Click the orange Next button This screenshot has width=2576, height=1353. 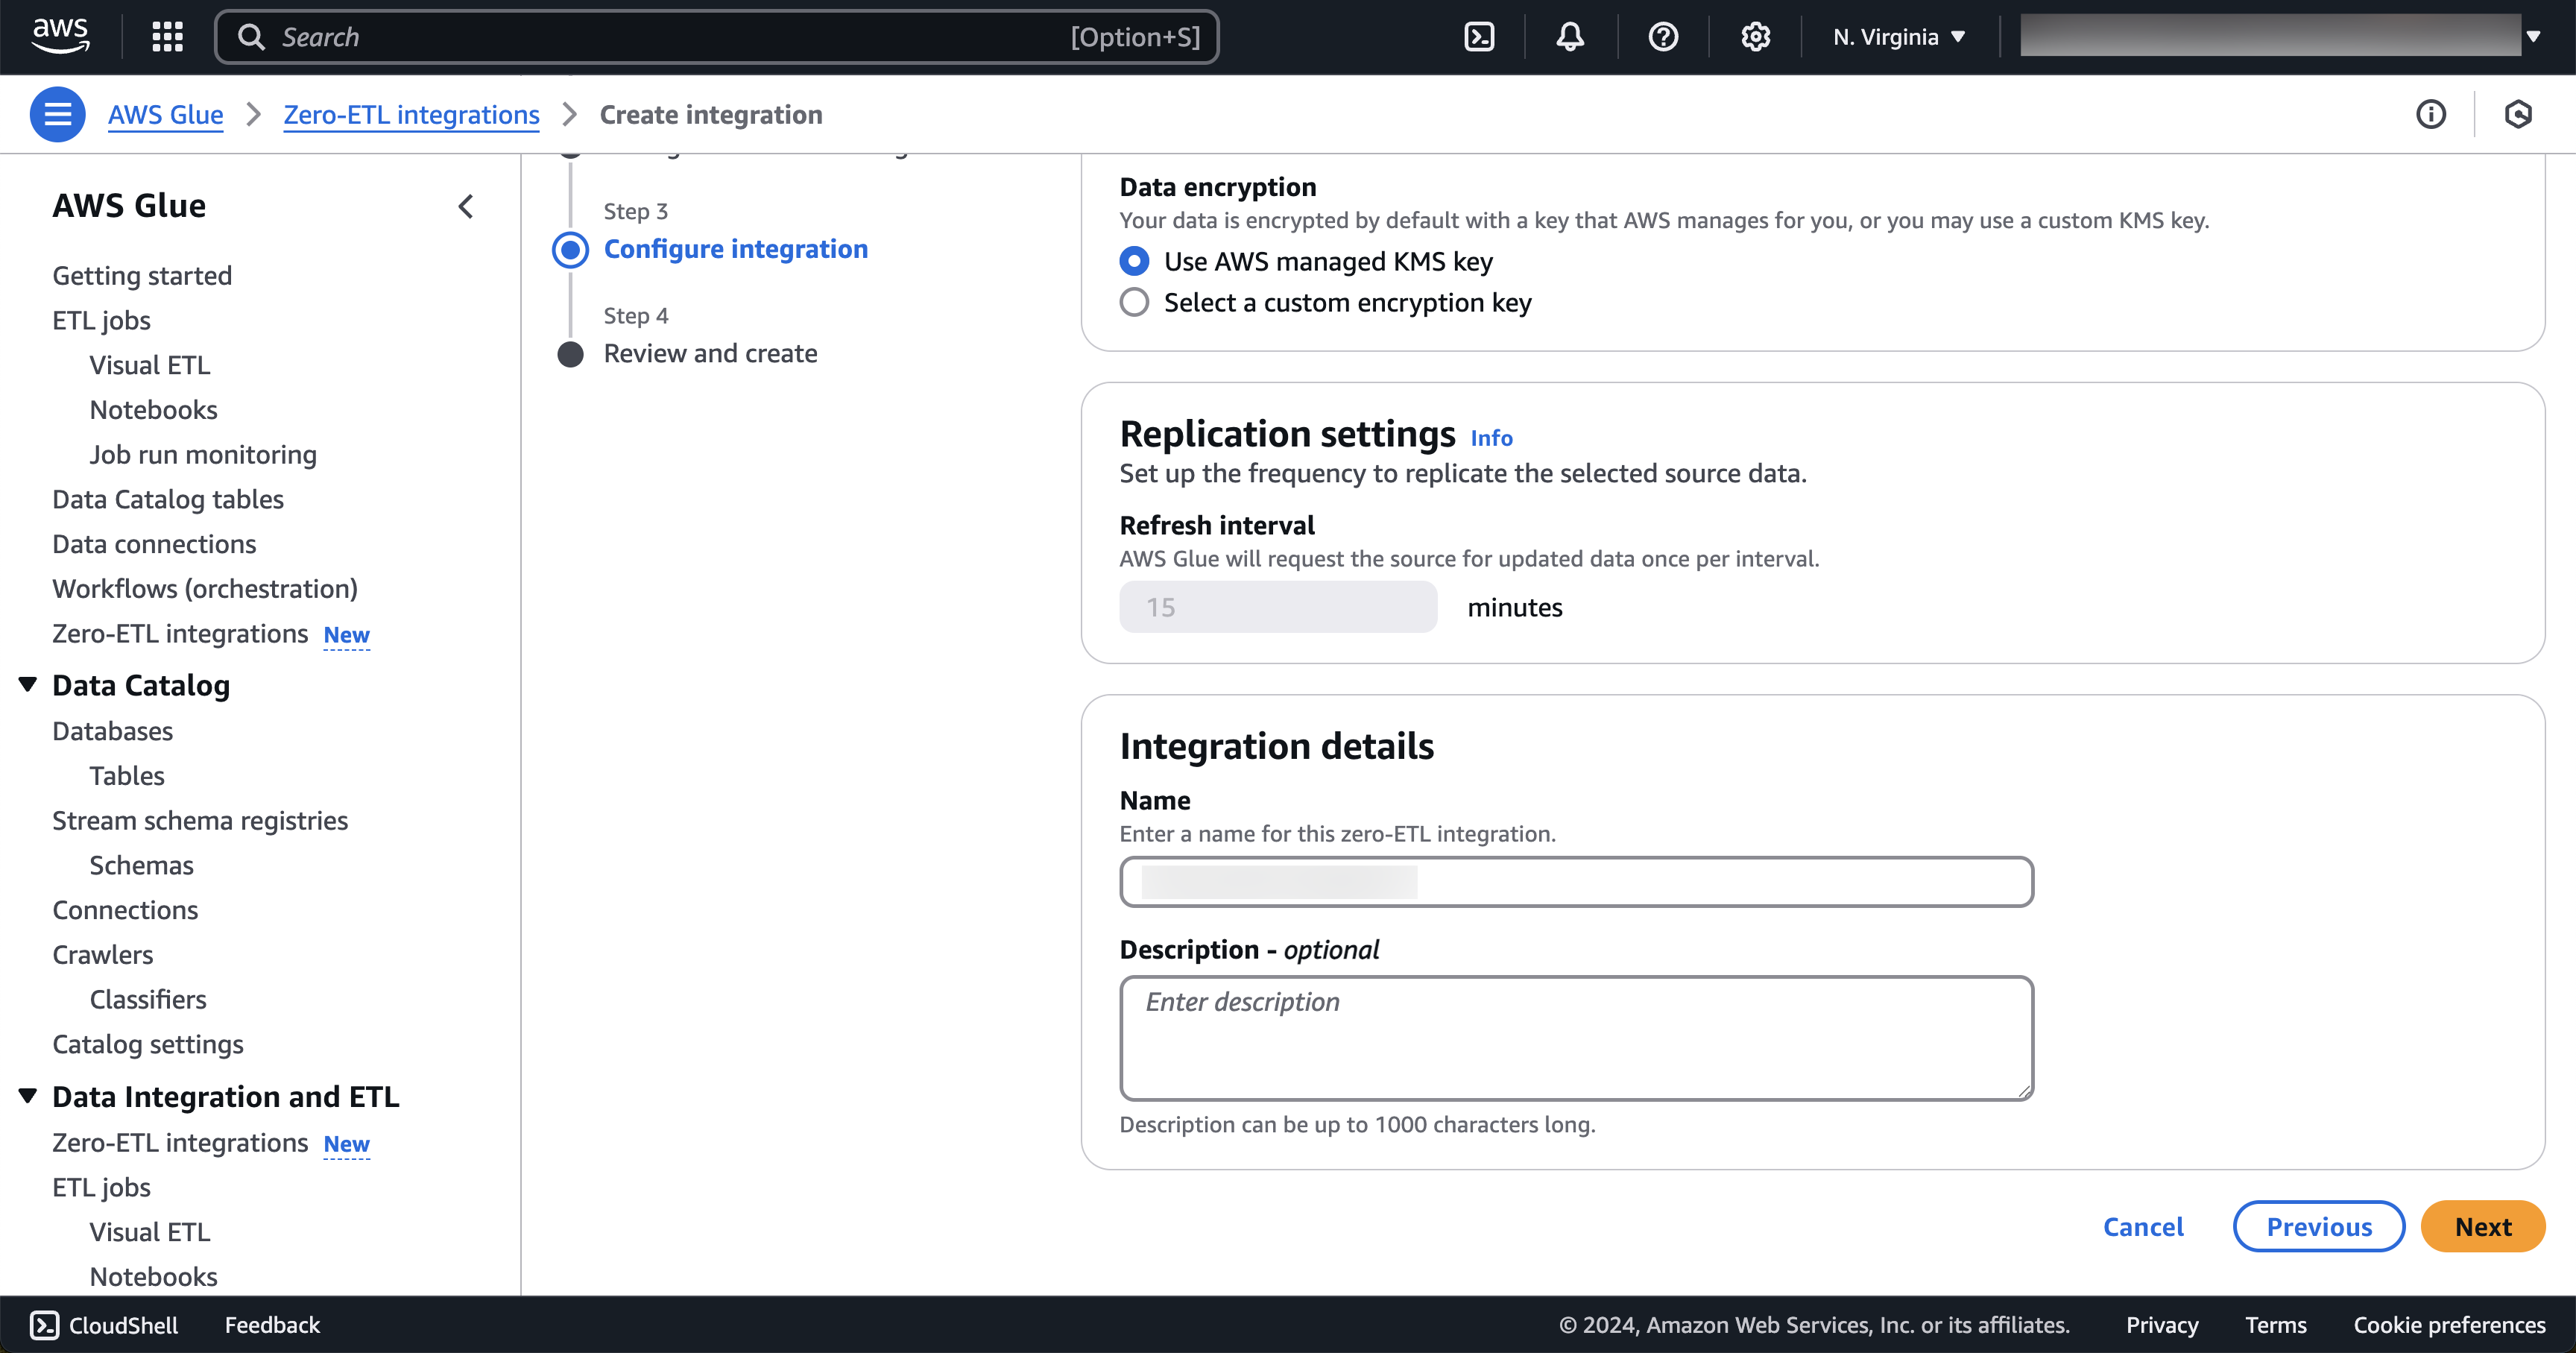pos(2482,1226)
